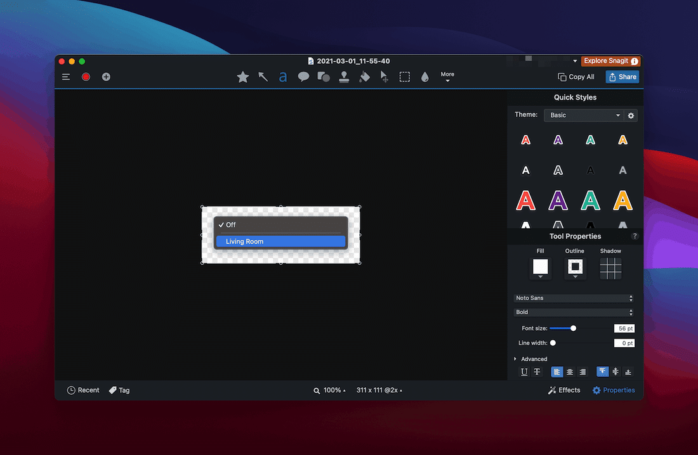This screenshot has width=698, height=455.
Task: Select the Shape tool
Action: pyautogui.click(x=324, y=76)
